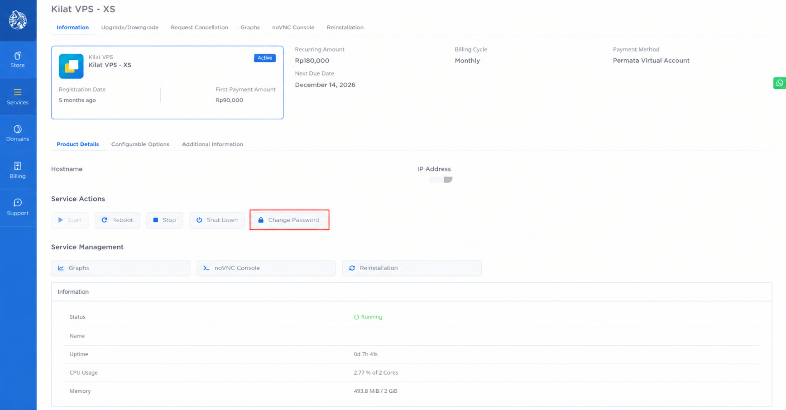Click the Change Password button
786x410 pixels.
pyautogui.click(x=289, y=220)
